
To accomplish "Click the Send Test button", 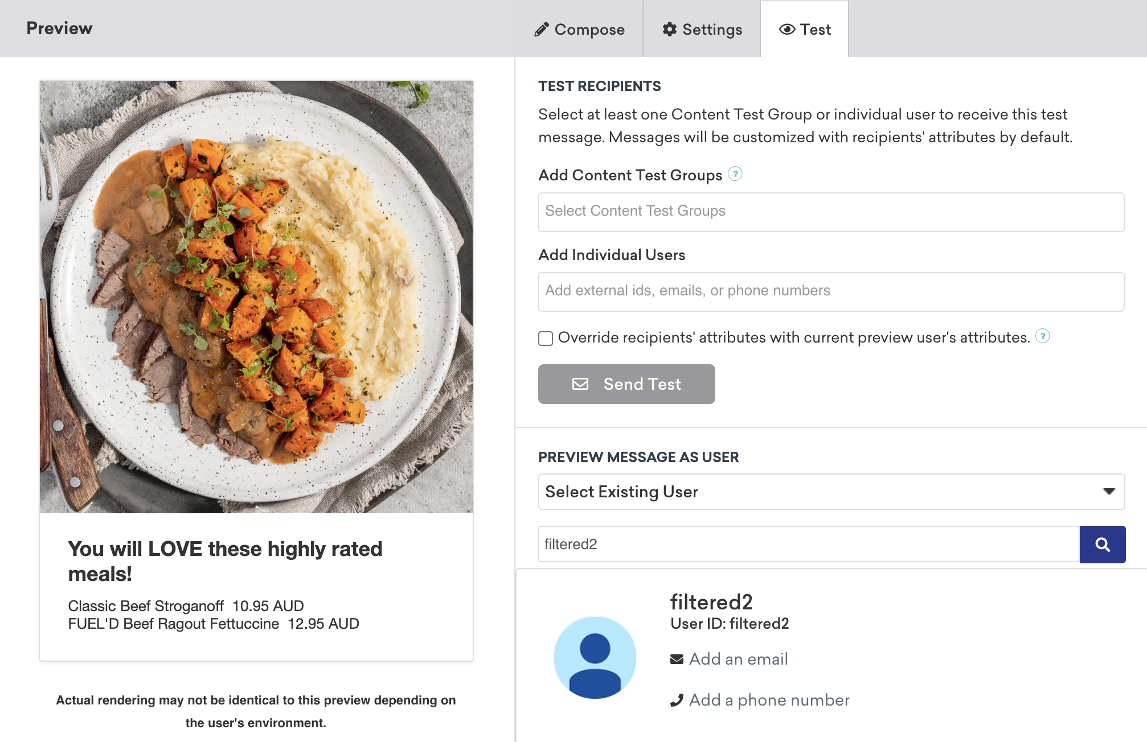I will (x=626, y=384).
